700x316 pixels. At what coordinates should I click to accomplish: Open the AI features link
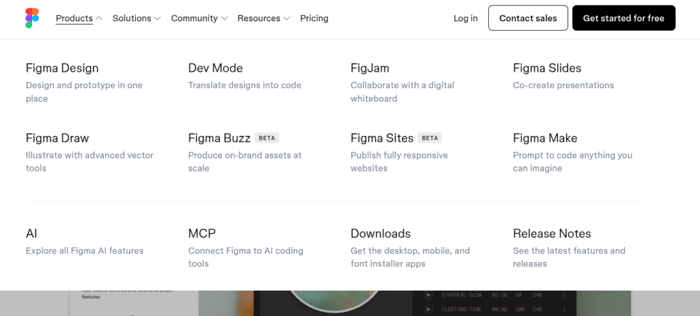(31, 233)
